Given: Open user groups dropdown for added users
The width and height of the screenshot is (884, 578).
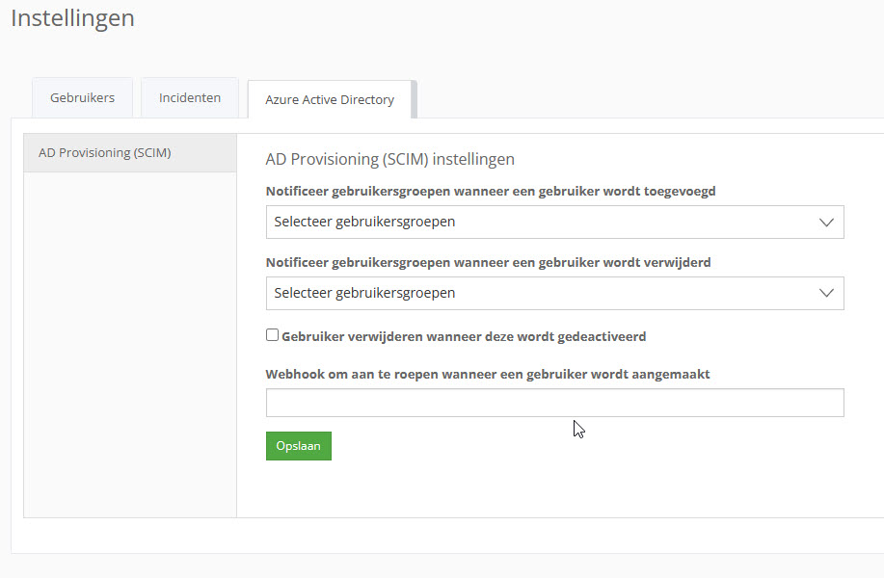Looking at the screenshot, I should [x=554, y=222].
